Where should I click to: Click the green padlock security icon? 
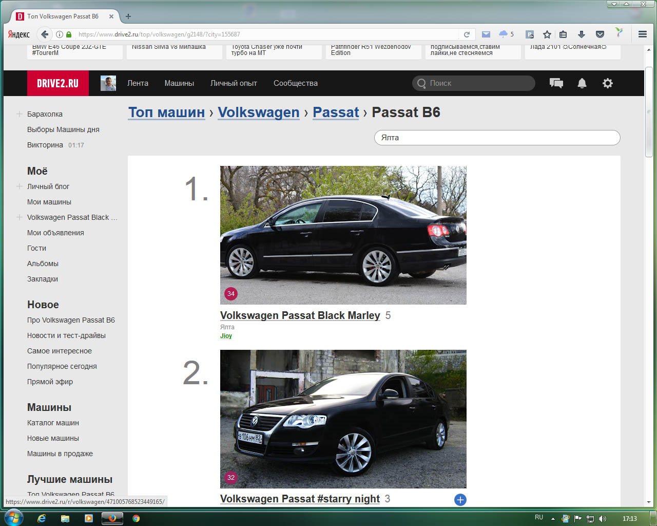[x=69, y=34]
